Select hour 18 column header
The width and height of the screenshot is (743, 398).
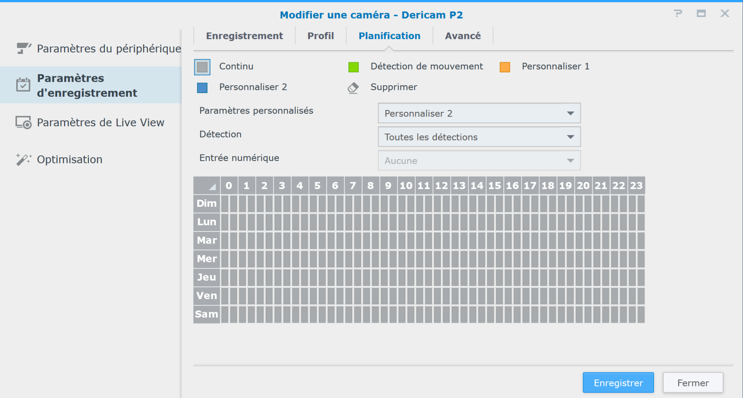[548, 185]
